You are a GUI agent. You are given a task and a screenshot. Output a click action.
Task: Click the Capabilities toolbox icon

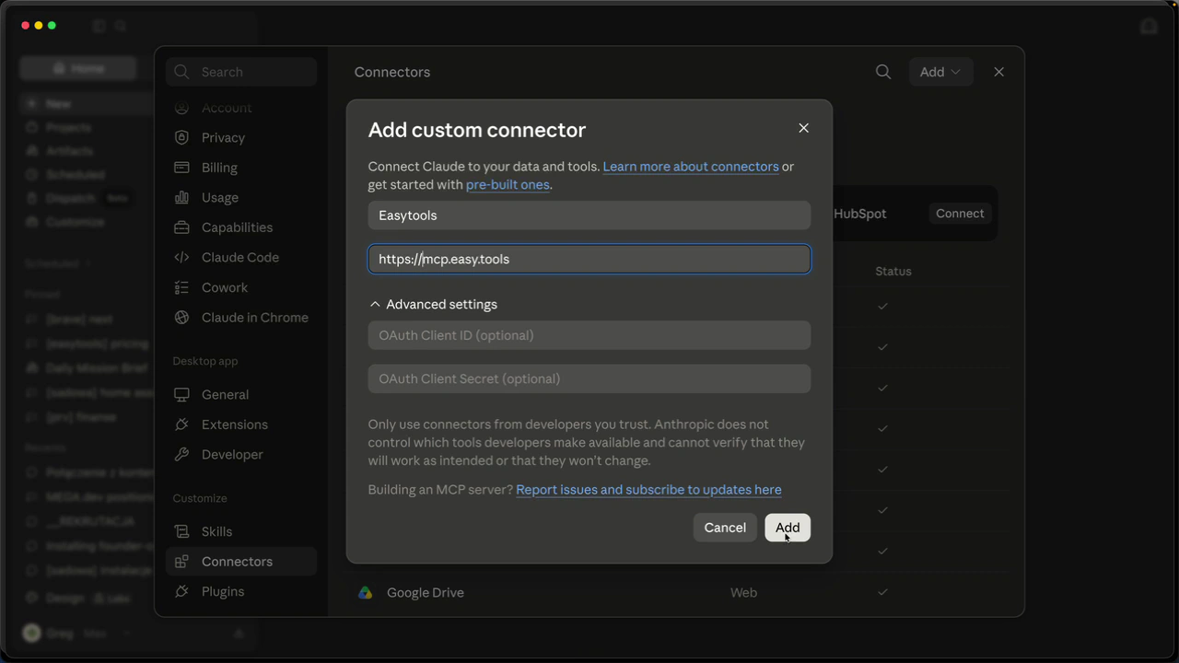pyautogui.click(x=182, y=227)
